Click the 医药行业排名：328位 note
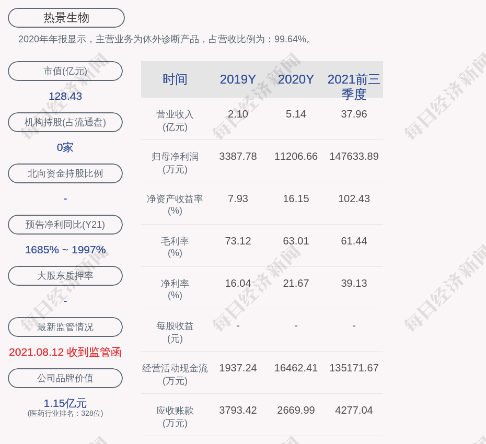 [65, 413]
